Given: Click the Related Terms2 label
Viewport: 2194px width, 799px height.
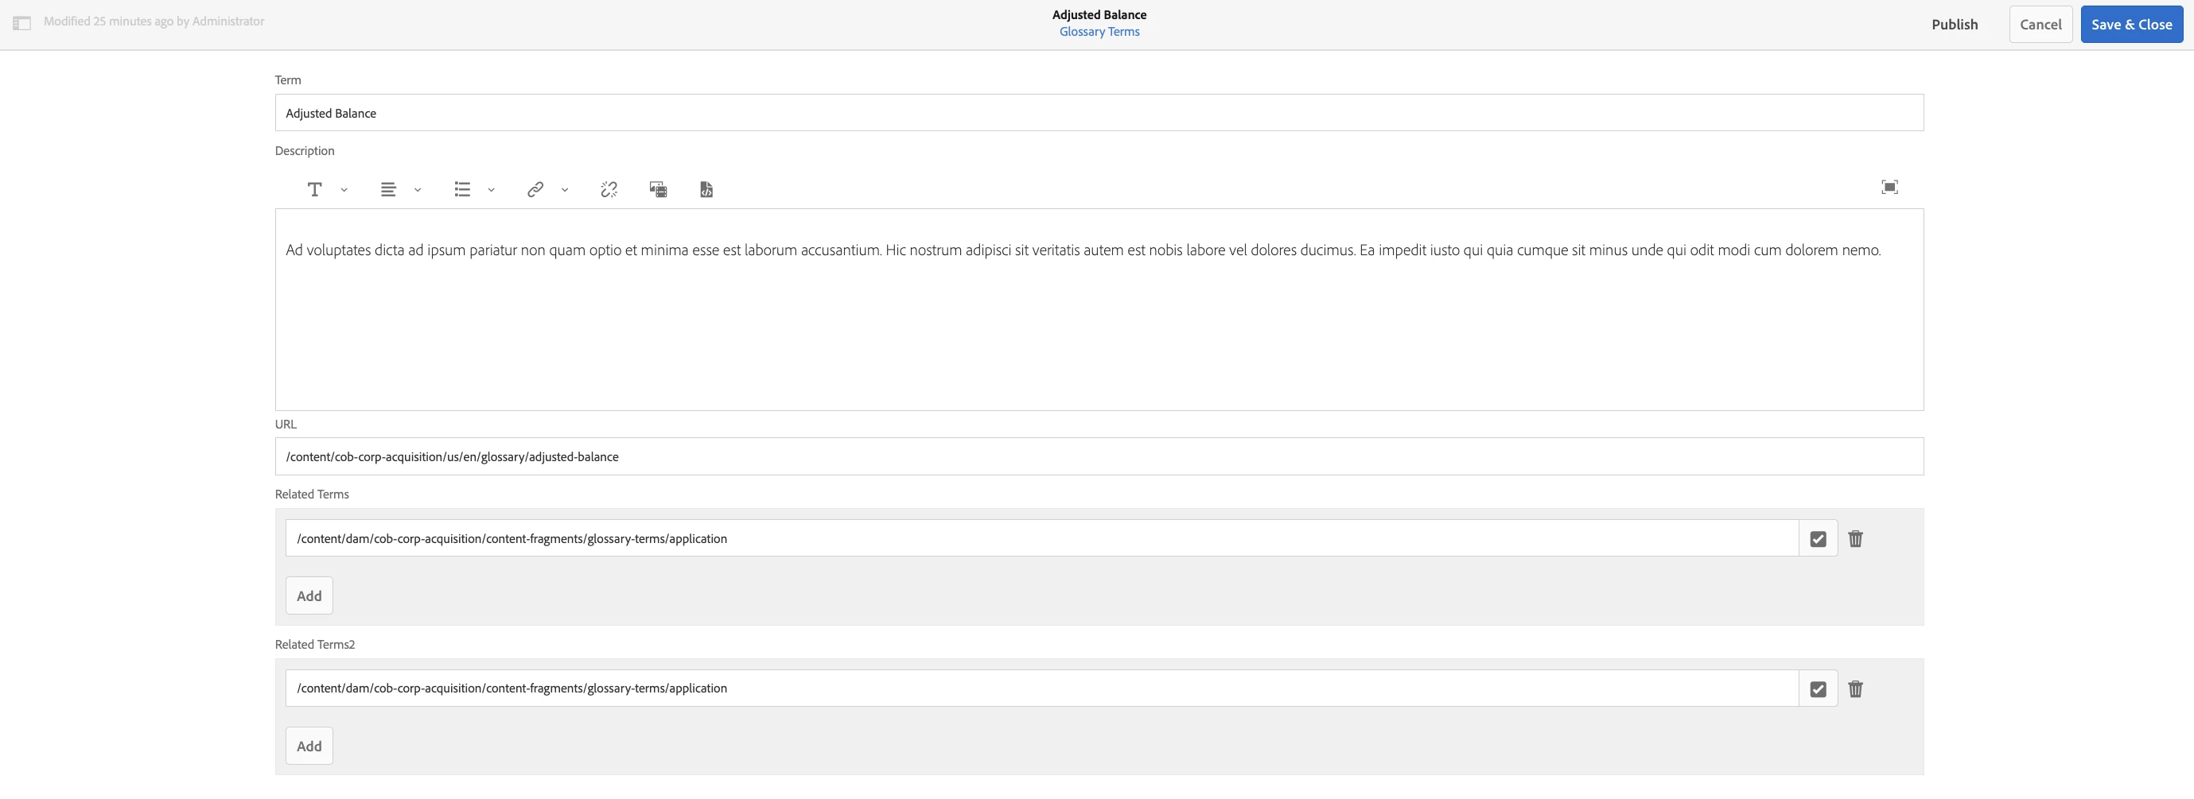Looking at the screenshot, I should point(314,644).
